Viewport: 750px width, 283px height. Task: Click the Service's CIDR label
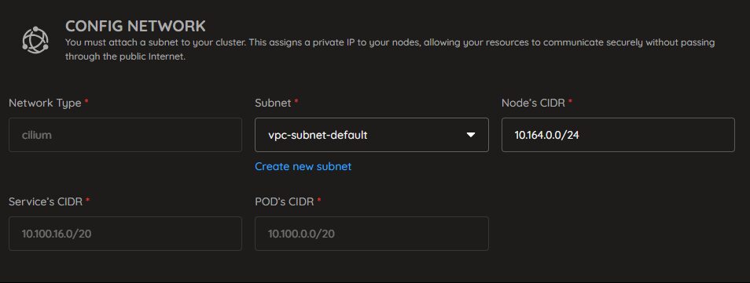(46, 201)
